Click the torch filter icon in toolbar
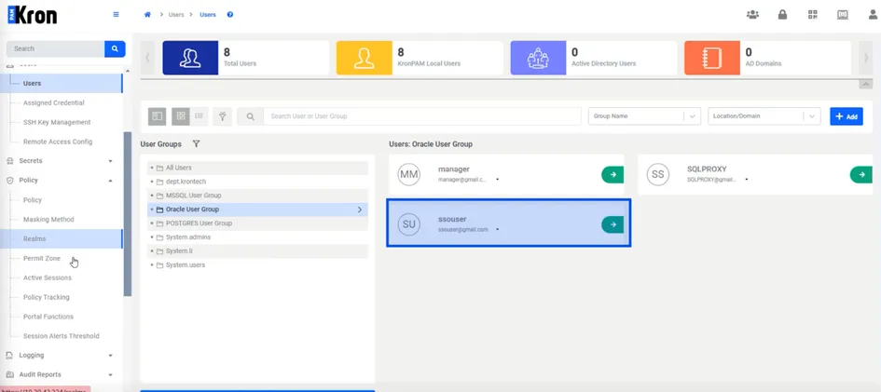The width and height of the screenshot is (881, 392). click(223, 116)
